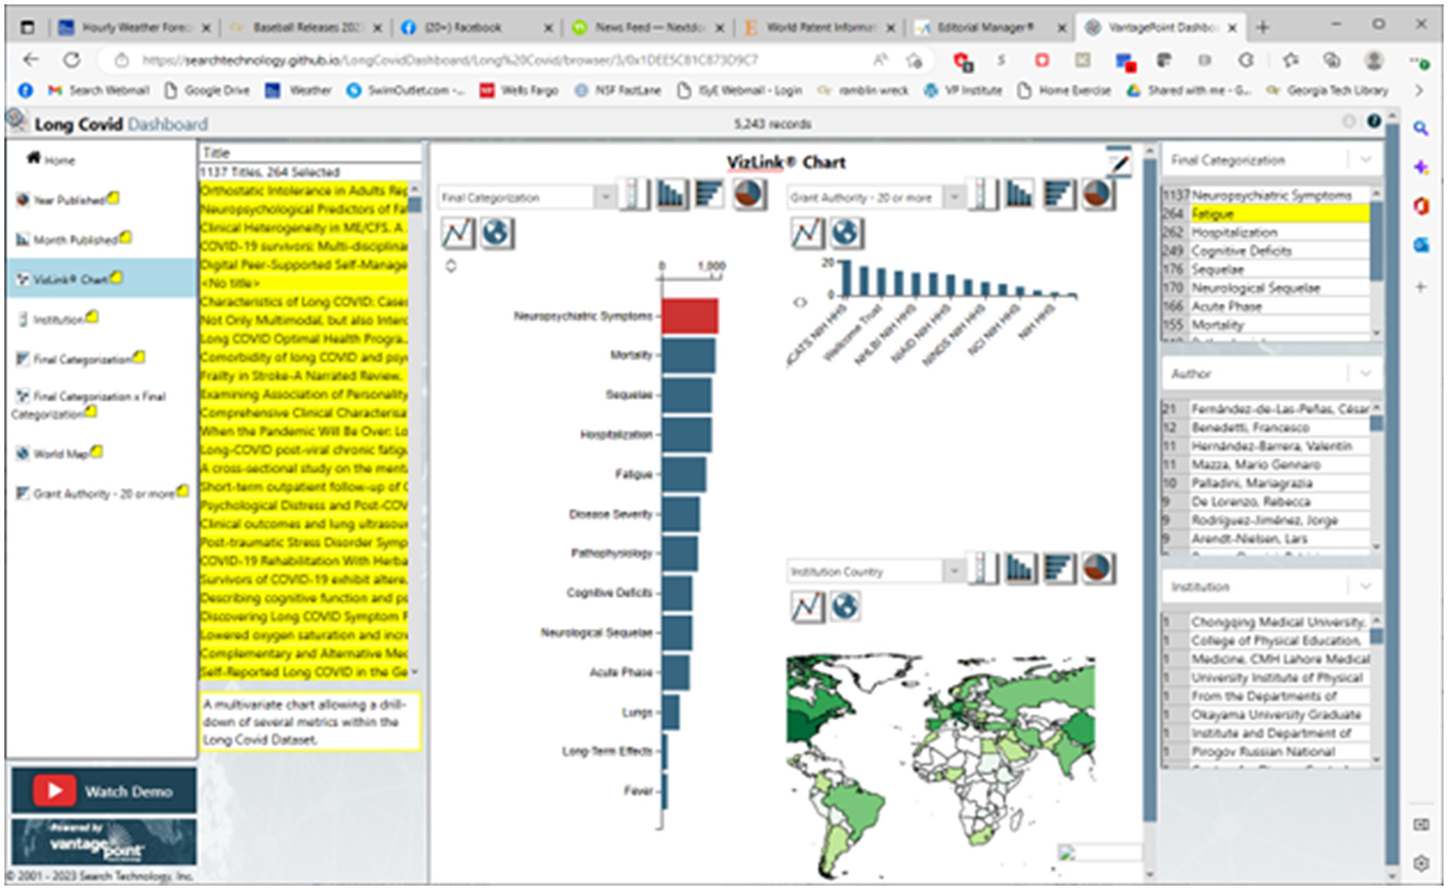Open the help question mark icon
1448x890 pixels.
click(x=1374, y=122)
